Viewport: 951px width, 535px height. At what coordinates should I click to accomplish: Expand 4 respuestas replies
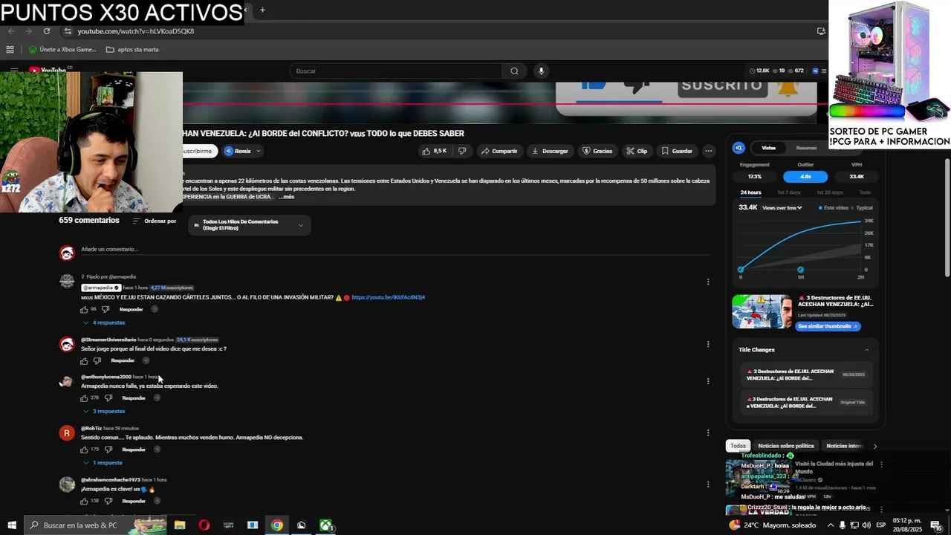point(104,322)
